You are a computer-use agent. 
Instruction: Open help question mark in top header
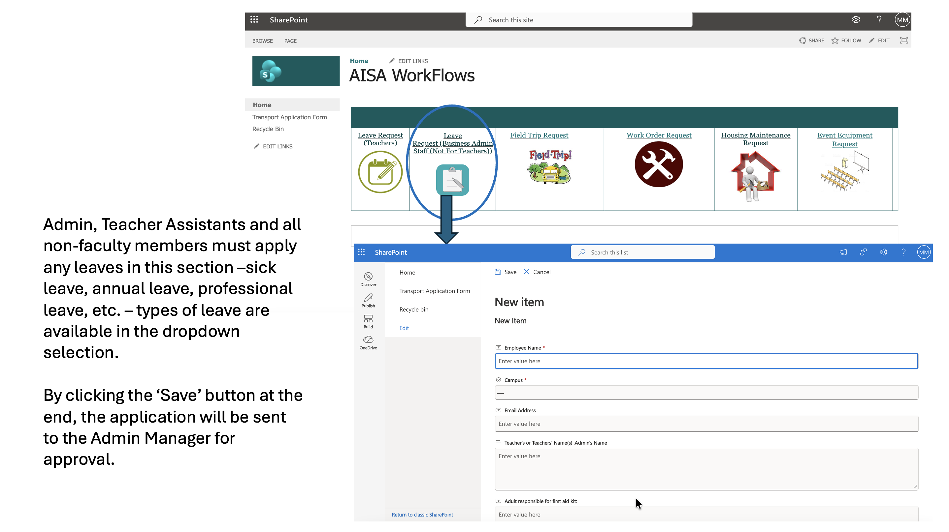click(879, 19)
